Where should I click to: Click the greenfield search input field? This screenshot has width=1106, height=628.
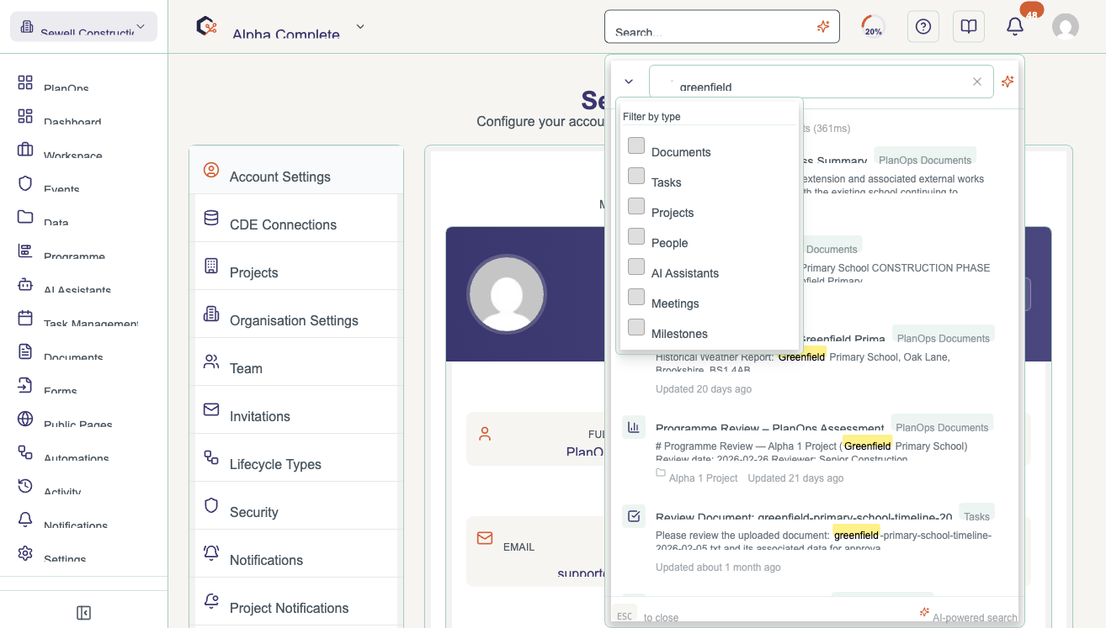[822, 82]
